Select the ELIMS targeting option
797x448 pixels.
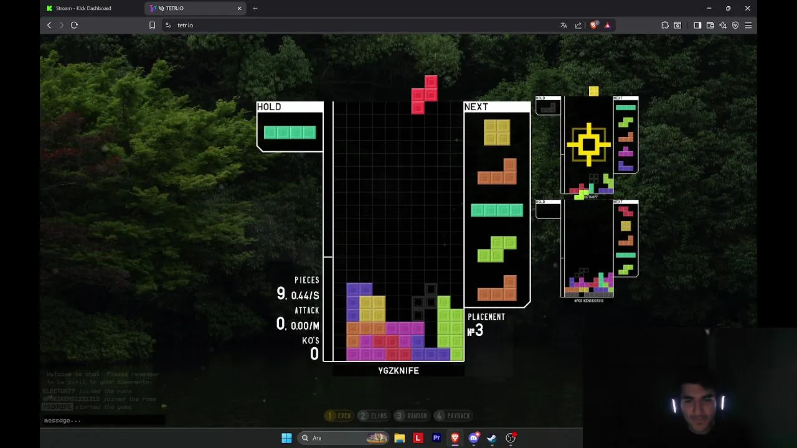point(374,416)
